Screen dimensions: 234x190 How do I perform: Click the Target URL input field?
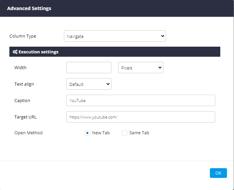point(141,117)
